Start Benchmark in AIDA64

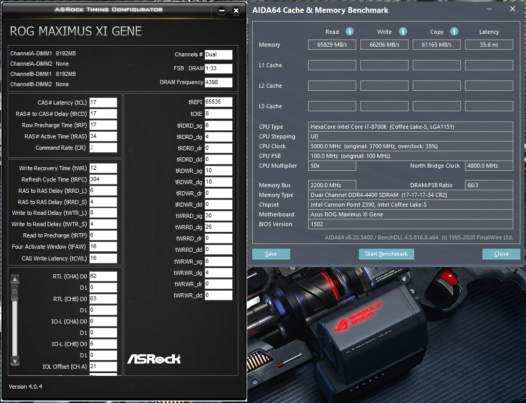pos(387,254)
